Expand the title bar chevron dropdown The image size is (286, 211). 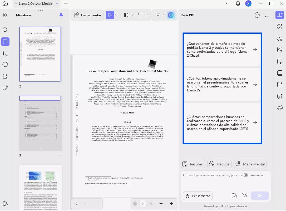click(227, 3)
